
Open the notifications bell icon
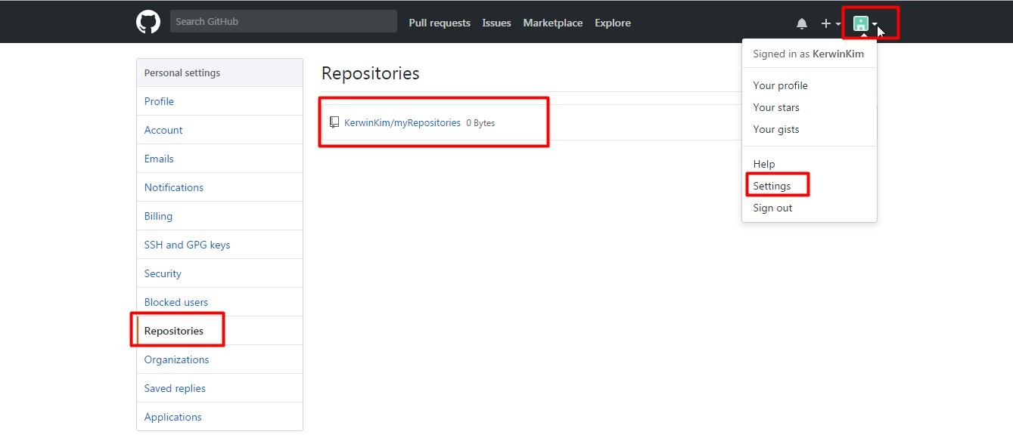[x=802, y=23]
